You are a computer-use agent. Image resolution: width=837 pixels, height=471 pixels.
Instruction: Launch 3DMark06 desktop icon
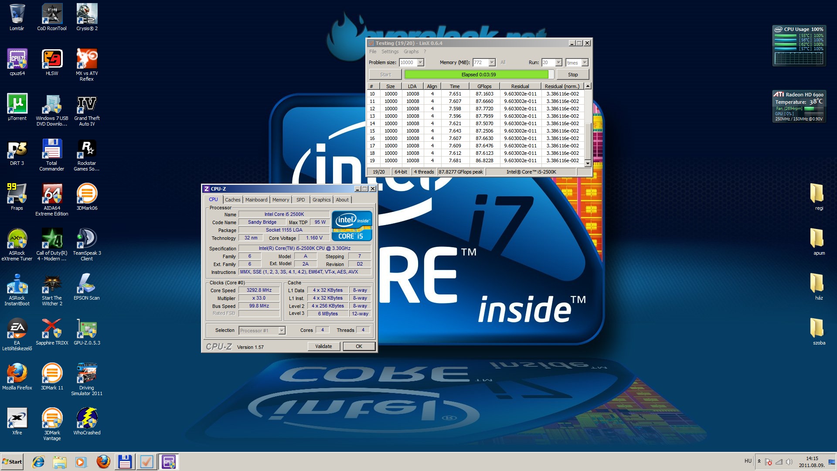87,197
